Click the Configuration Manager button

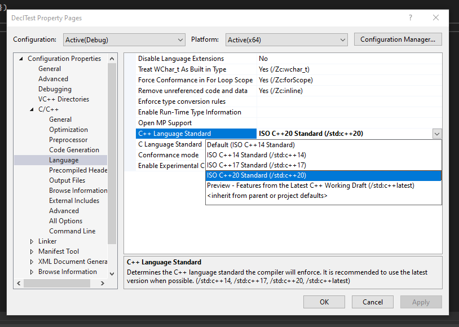(398, 39)
